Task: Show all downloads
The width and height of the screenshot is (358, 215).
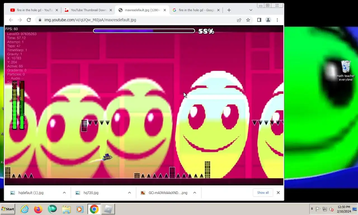Action: tap(263, 193)
